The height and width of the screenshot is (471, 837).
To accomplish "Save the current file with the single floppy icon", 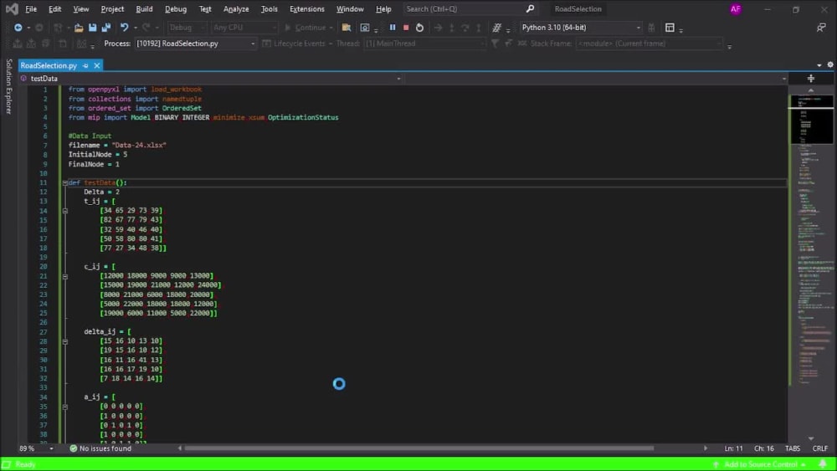I will tap(92, 28).
